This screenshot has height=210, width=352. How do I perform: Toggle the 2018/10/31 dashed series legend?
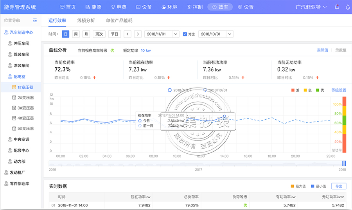[x=205, y=90]
